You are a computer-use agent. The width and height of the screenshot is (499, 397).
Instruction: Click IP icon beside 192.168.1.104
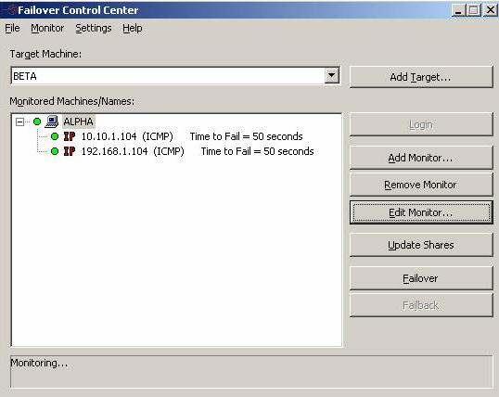click(x=70, y=151)
